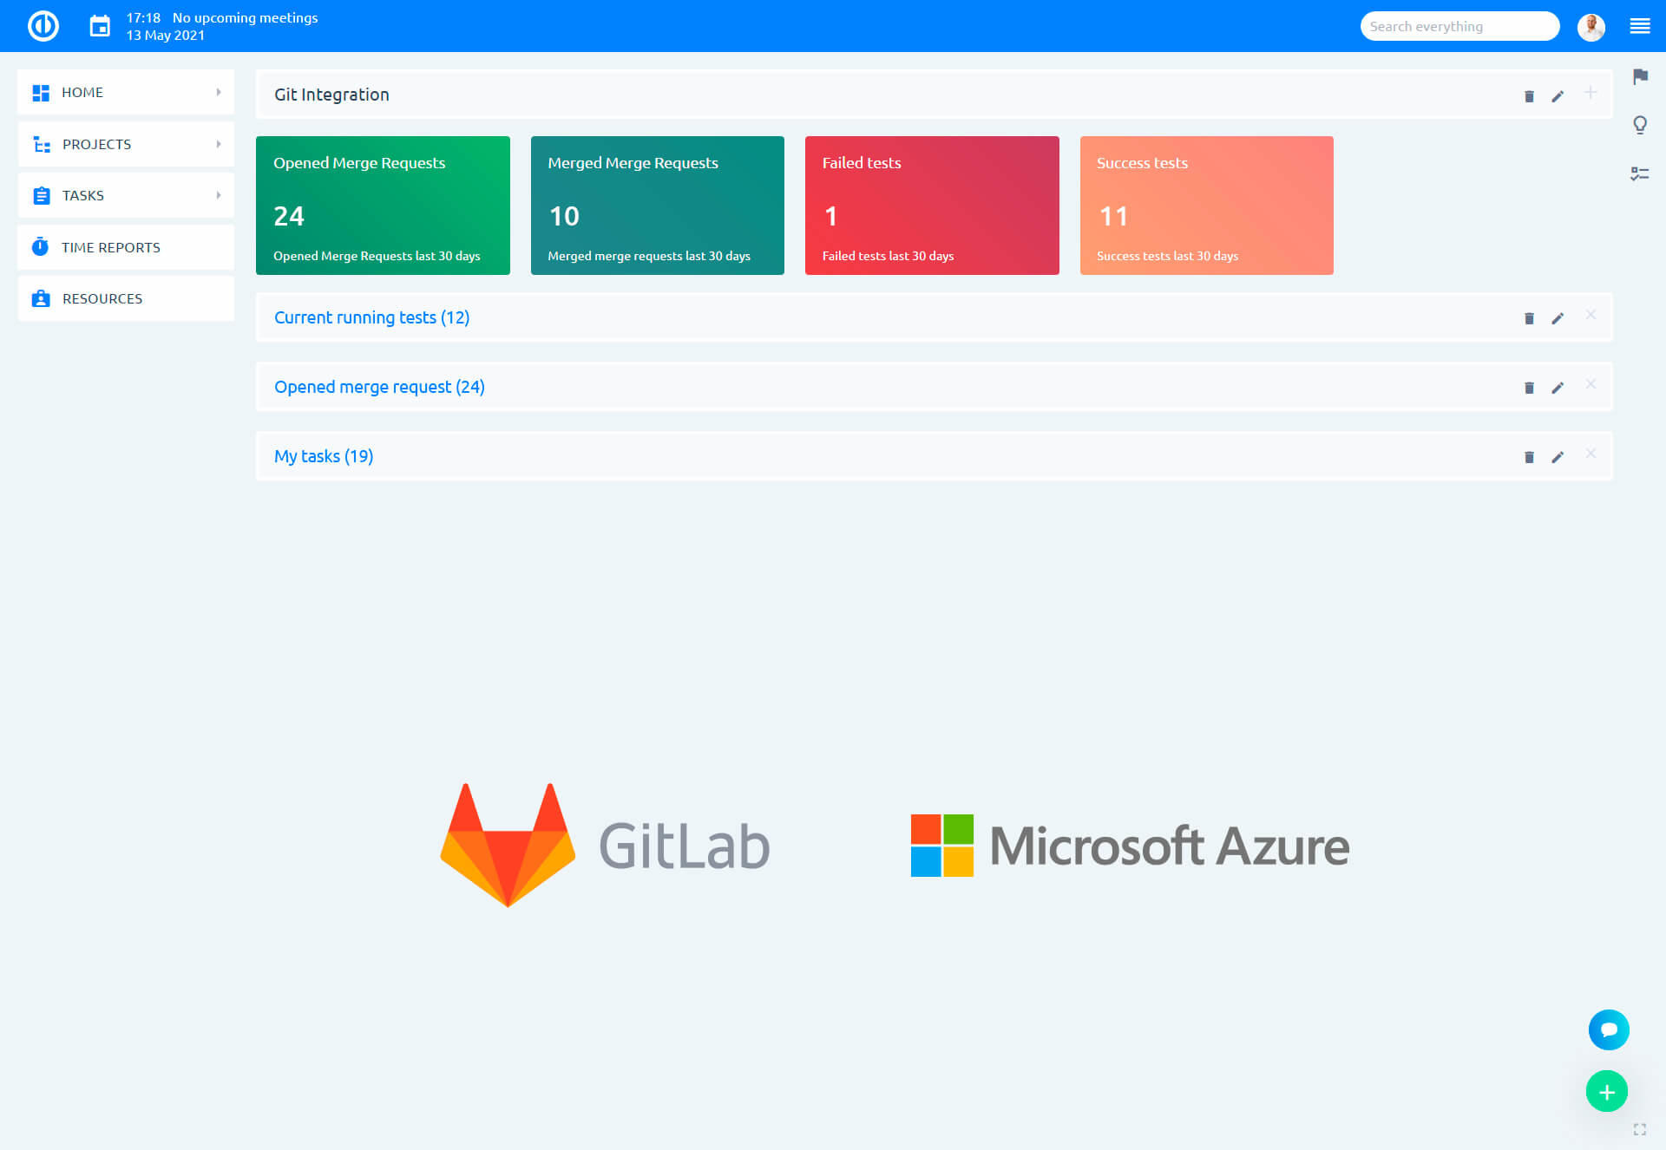
Task: Click the red Failed tests tile
Action: pos(931,206)
